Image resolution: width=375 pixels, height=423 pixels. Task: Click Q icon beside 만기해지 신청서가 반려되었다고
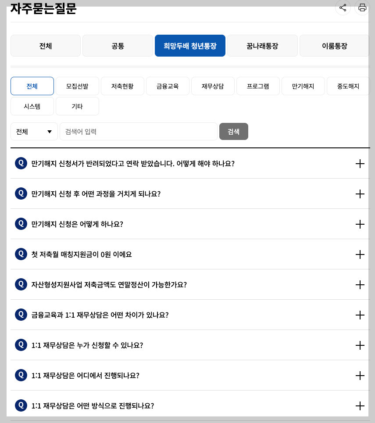21,163
